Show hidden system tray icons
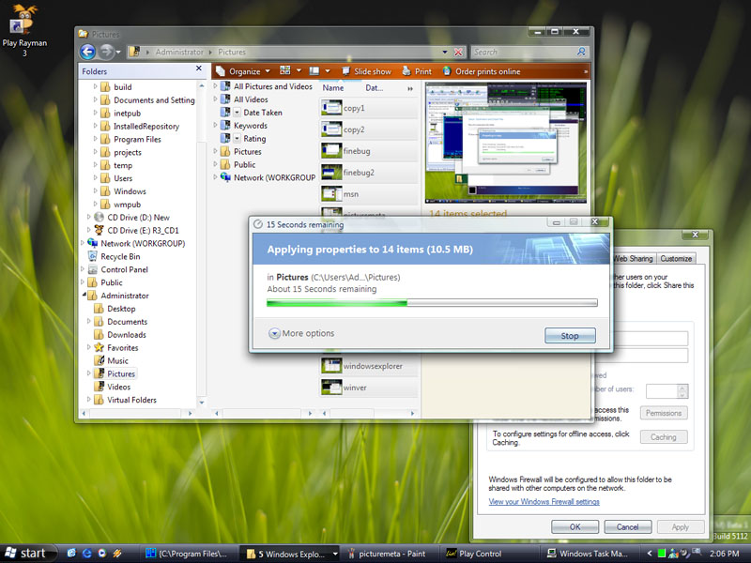Screen dimensions: 751x563 (650, 554)
